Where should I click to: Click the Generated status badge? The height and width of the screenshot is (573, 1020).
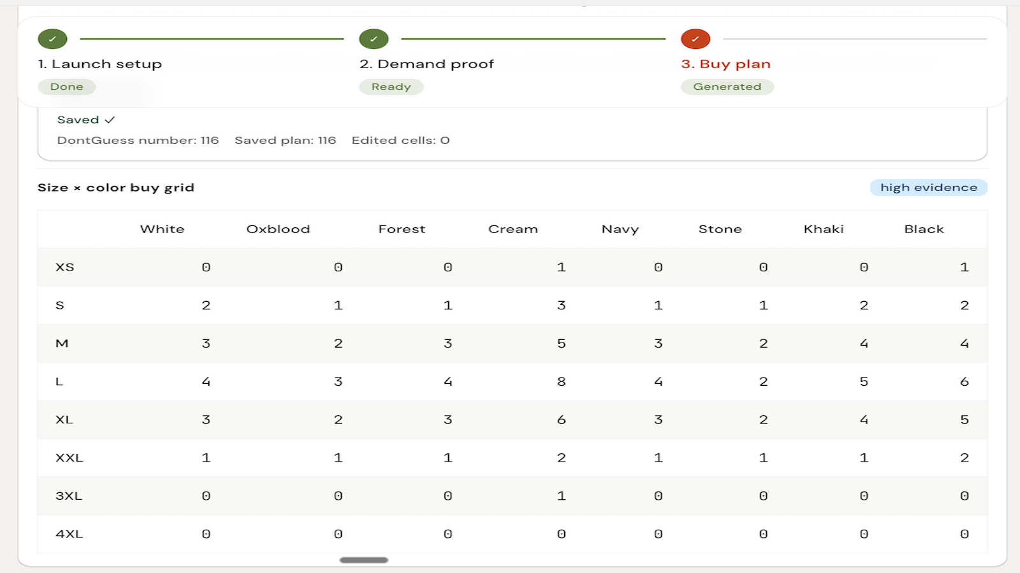pyautogui.click(x=727, y=87)
